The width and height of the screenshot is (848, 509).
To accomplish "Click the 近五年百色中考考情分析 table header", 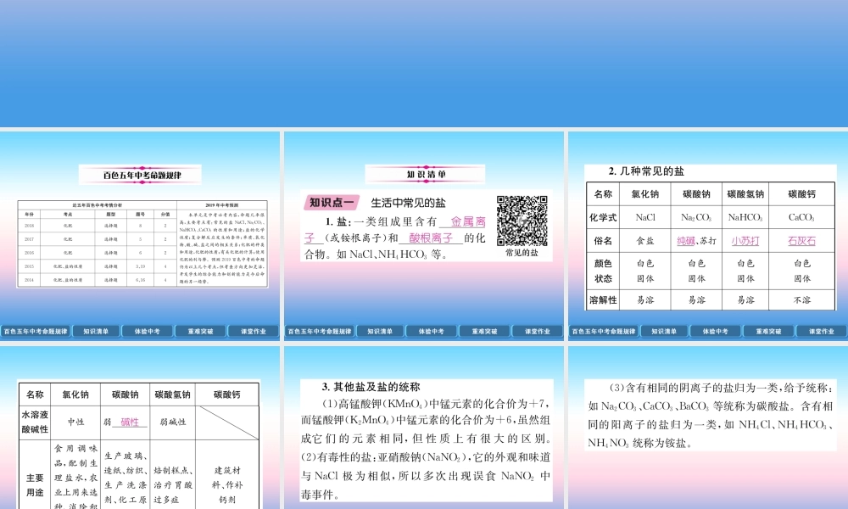I will (x=98, y=205).
